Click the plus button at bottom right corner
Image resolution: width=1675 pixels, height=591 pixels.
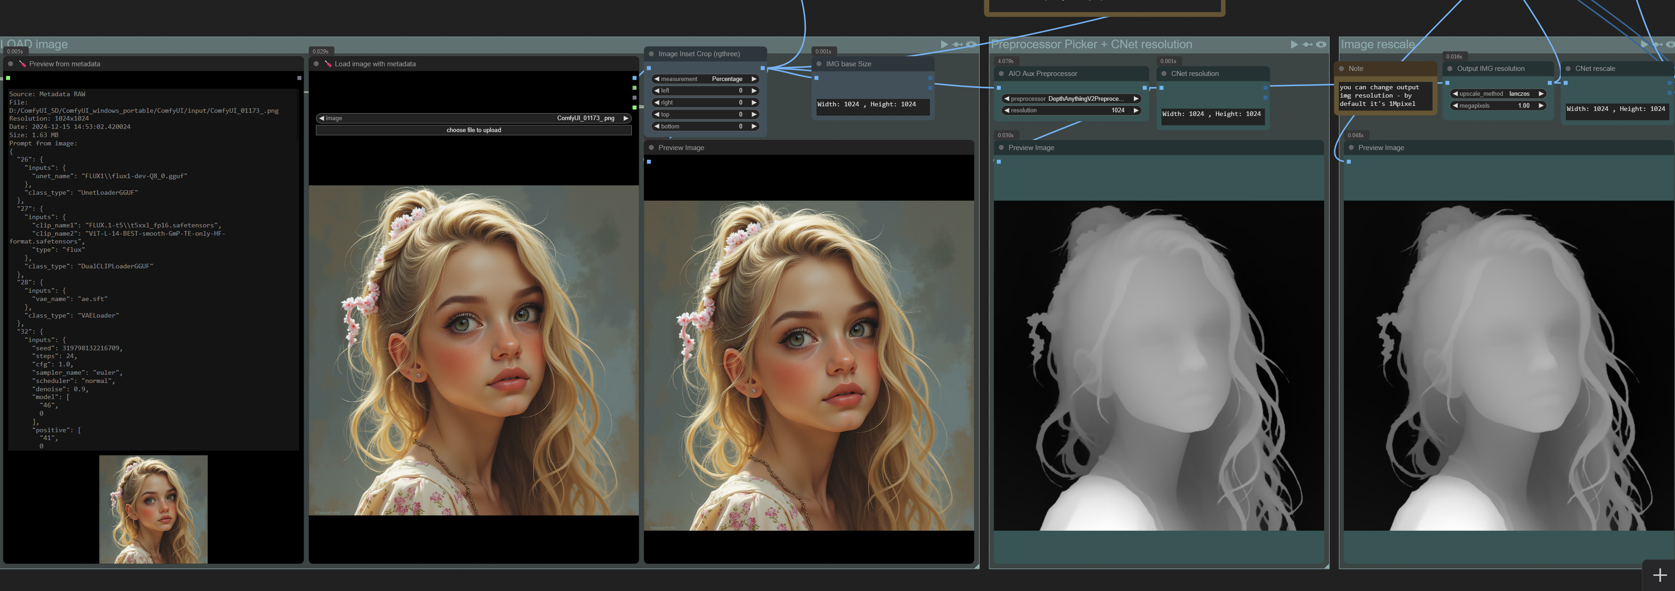pos(1659,575)
